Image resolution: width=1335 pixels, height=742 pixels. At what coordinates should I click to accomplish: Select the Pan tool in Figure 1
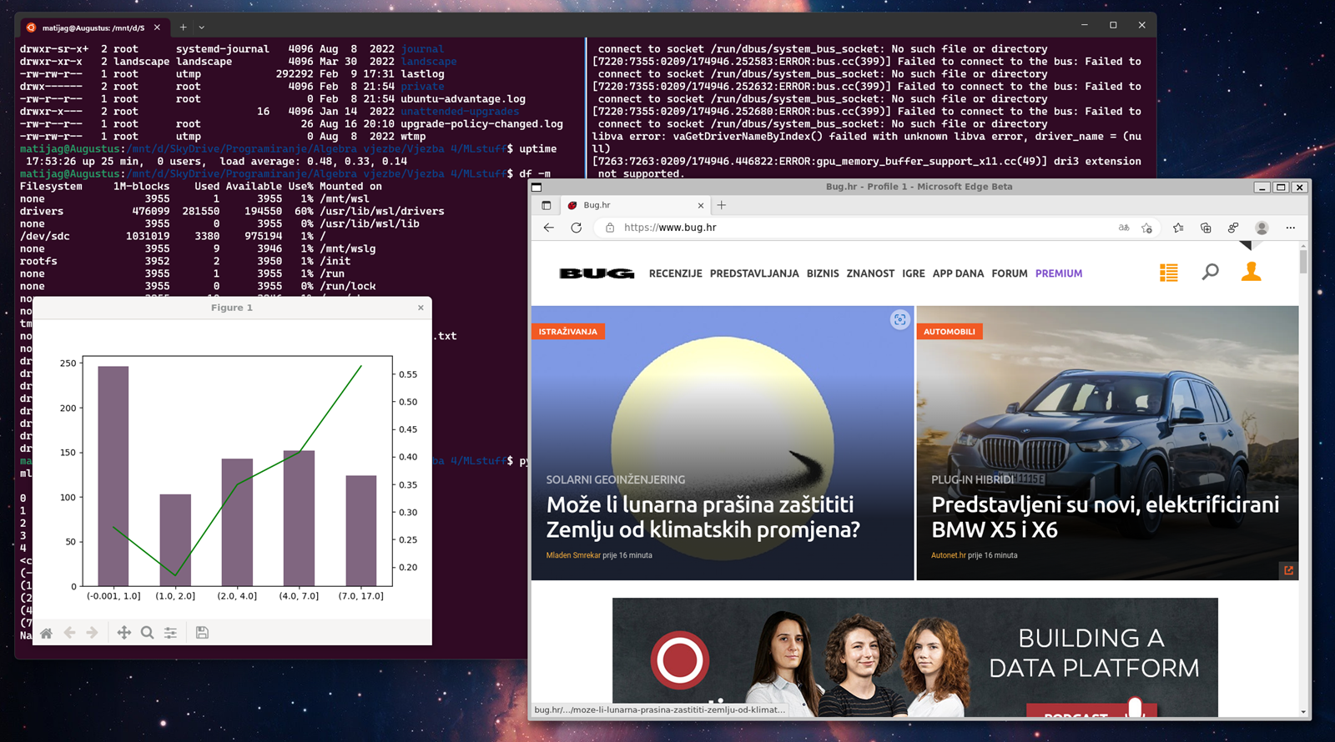point(123,633)
